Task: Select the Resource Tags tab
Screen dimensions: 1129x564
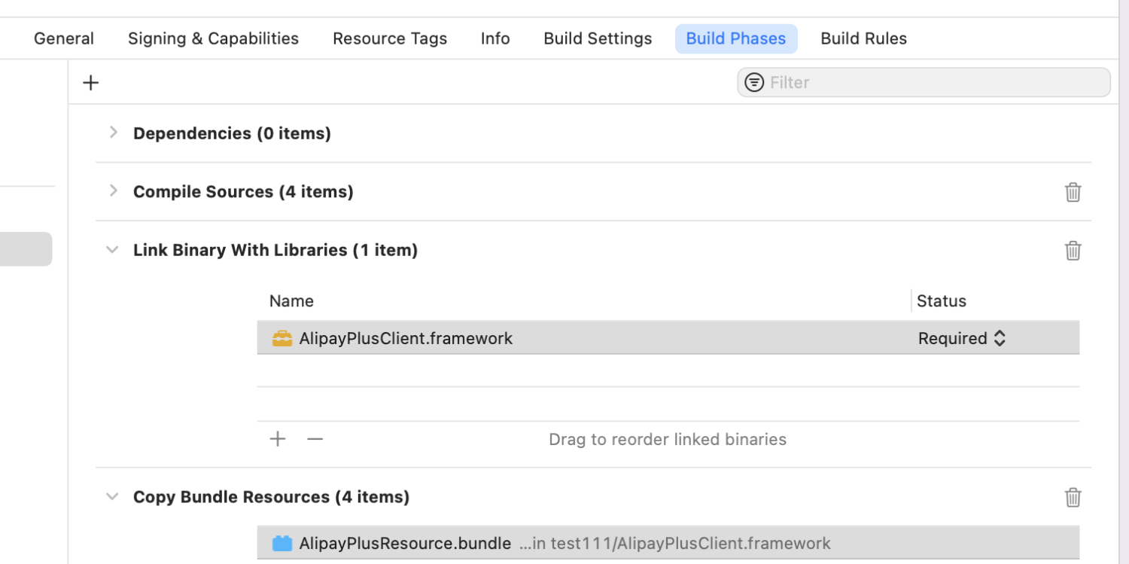Action: click(390, 38)
